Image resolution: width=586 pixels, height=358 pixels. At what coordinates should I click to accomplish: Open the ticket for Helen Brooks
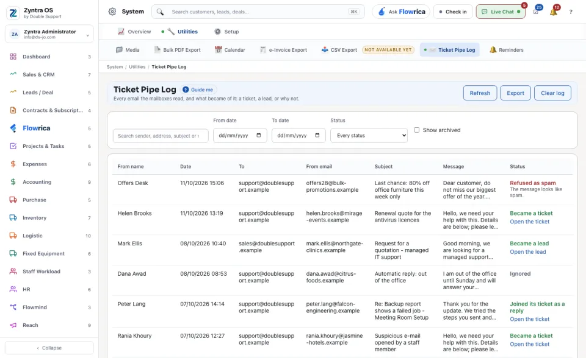click(x=530, y=222)
